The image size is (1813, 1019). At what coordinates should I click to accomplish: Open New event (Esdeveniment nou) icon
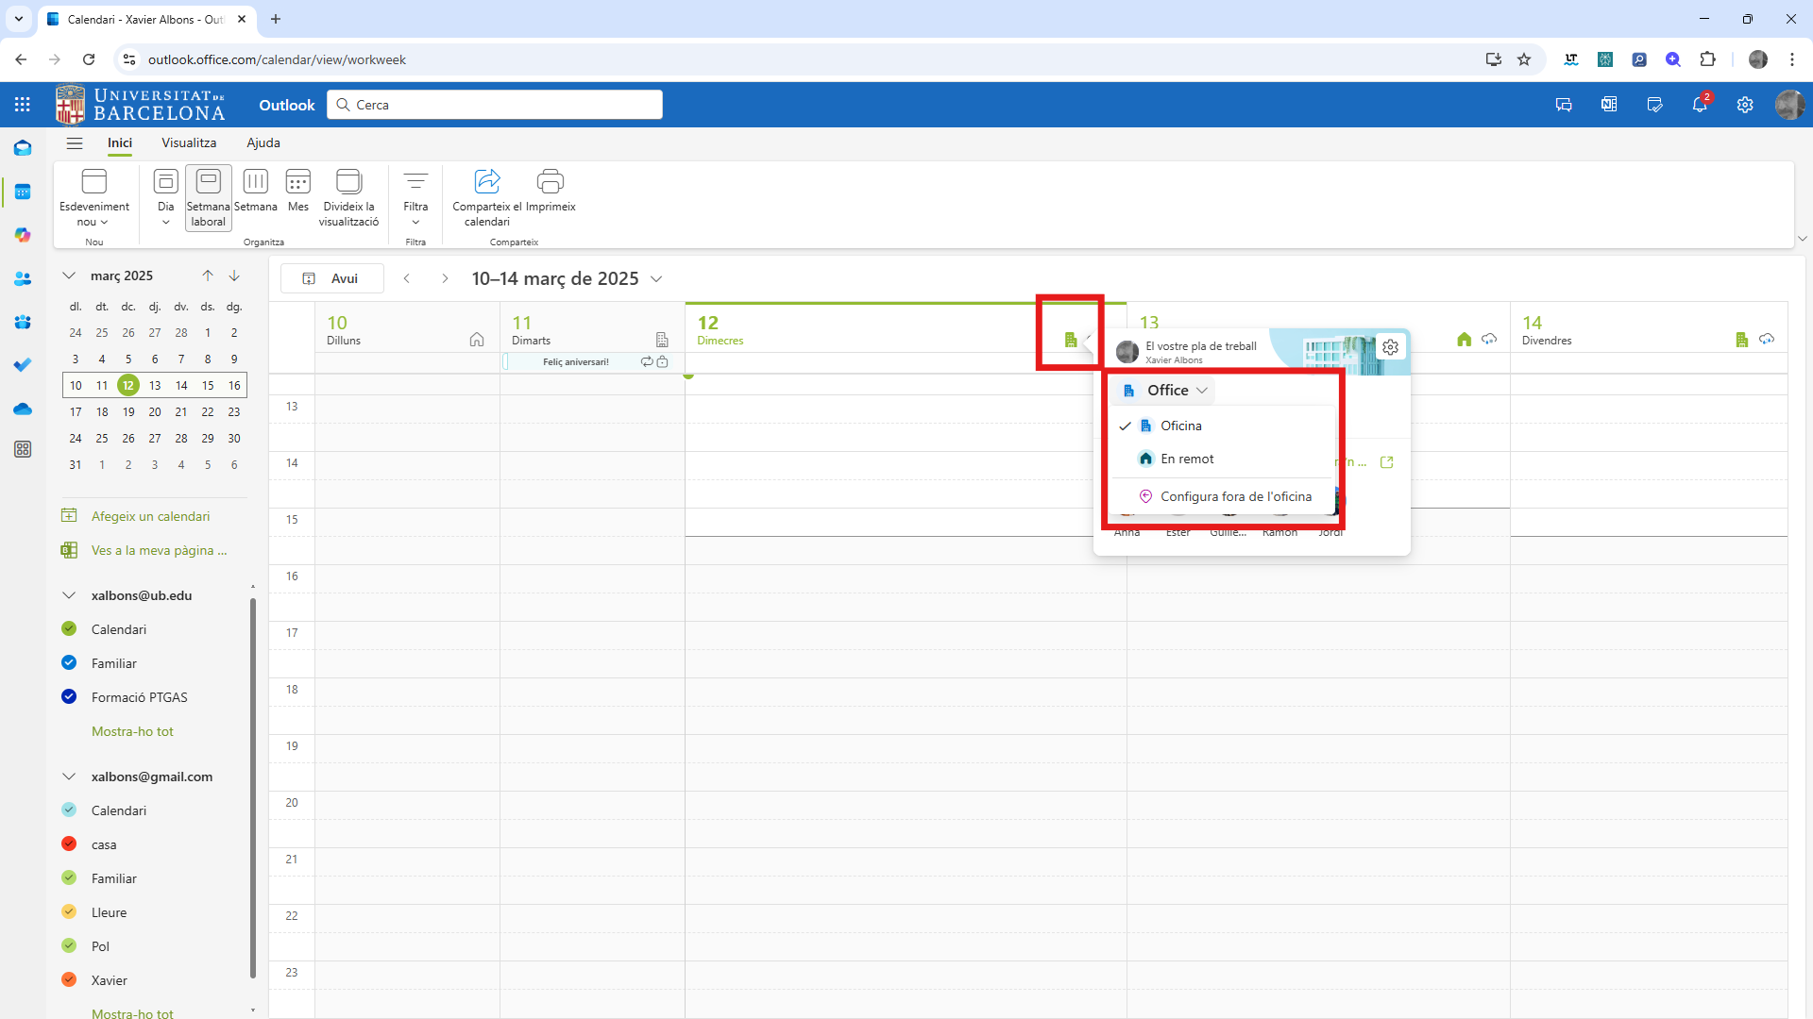click(94, 181)
